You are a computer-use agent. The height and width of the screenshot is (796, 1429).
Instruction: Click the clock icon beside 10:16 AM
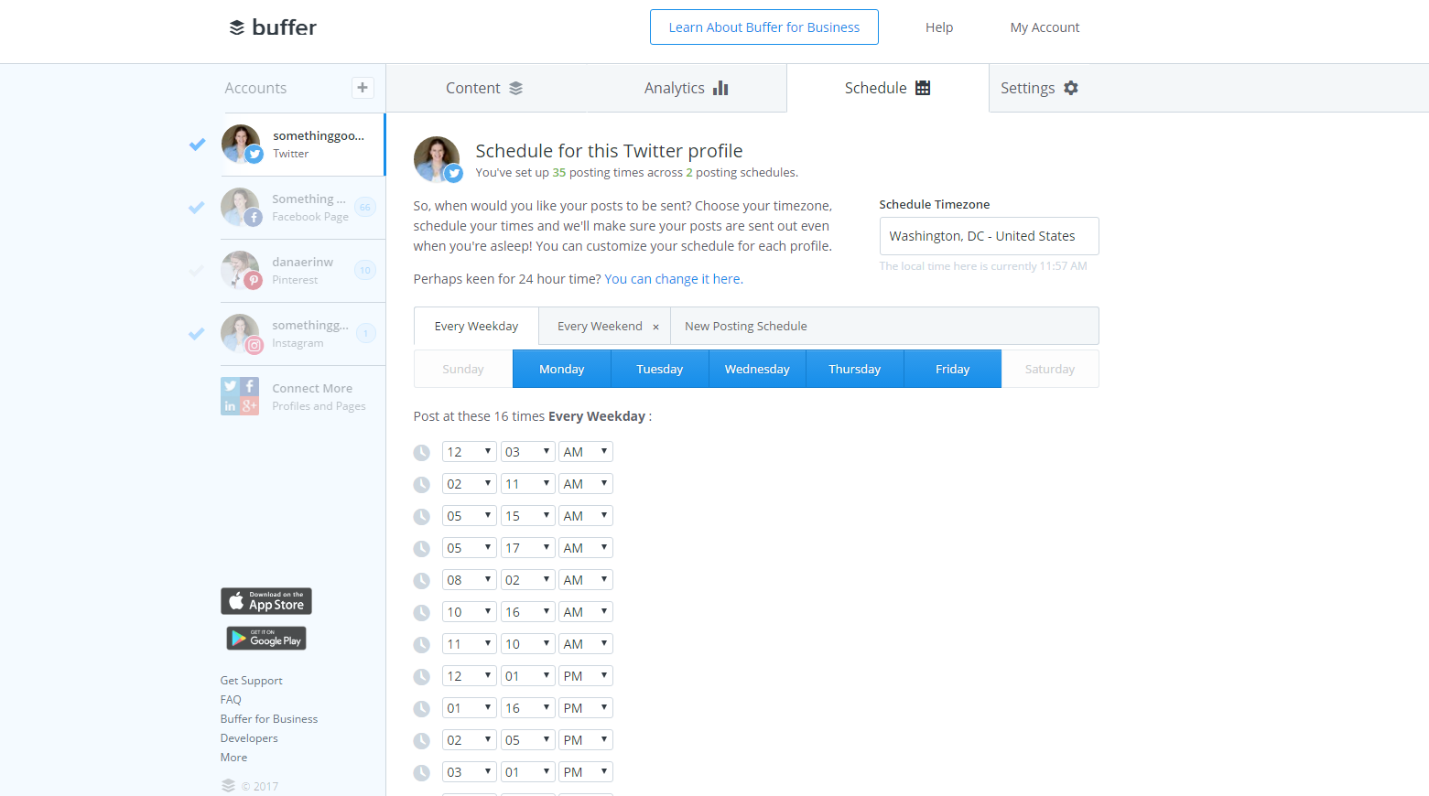coord(421,612)
